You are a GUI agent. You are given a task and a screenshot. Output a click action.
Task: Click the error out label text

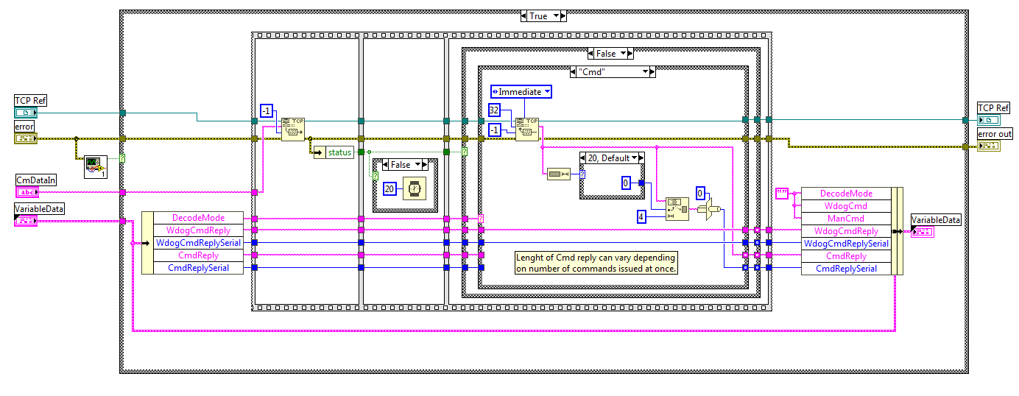[x=995, y=134]
